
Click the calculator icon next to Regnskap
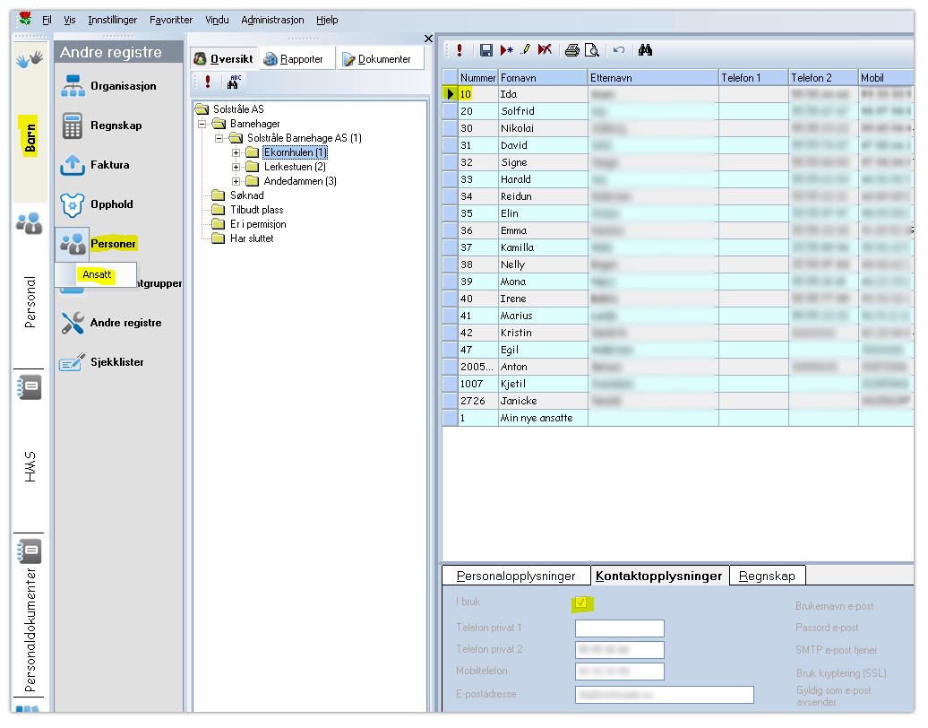(73, 126)
